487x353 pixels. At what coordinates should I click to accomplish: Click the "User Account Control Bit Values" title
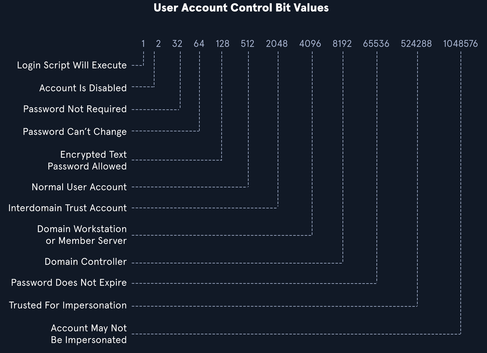point(241,8)
